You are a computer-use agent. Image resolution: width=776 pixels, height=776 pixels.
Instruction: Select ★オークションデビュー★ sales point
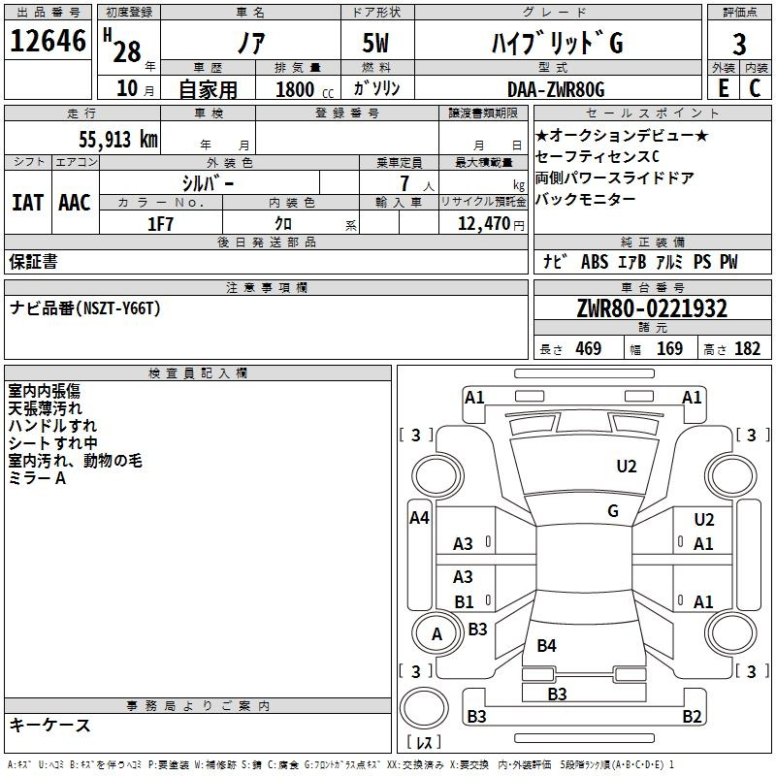tap(622, 135)
